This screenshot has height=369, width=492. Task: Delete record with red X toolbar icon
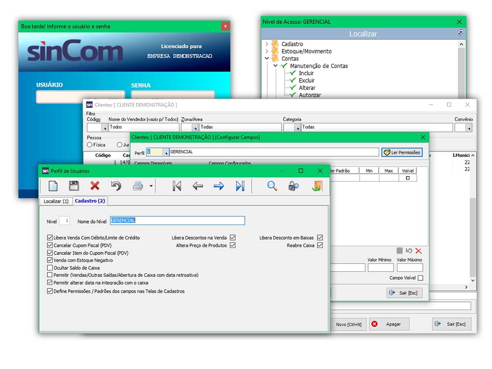(x=95, y=186)
